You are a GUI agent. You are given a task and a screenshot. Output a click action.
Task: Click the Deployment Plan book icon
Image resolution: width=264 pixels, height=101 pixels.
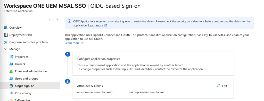pos(6,35)
